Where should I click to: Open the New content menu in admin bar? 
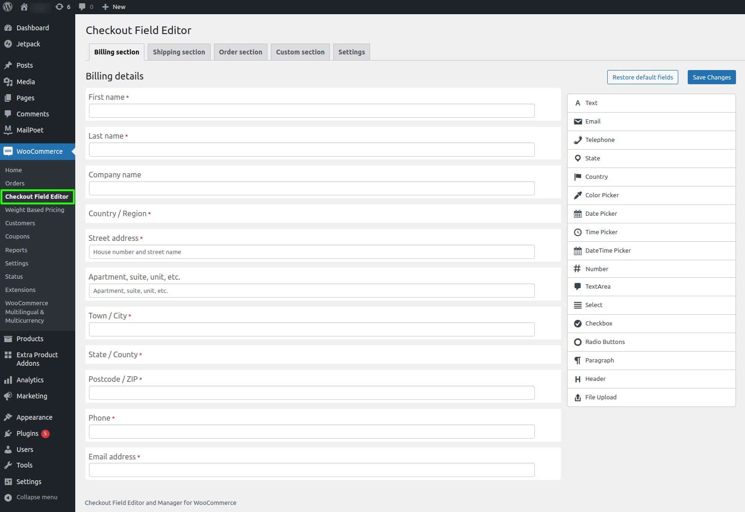114,7
